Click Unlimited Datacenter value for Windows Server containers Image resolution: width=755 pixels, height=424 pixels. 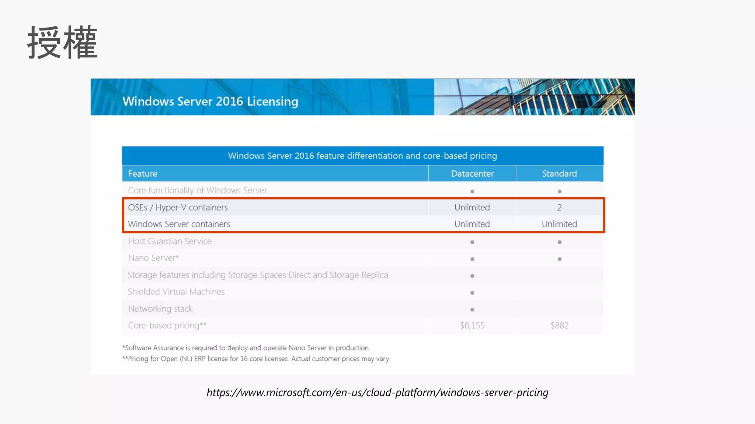click(472, 224)
